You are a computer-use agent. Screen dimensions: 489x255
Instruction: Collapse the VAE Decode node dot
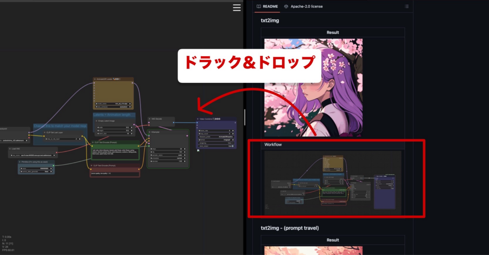pyautogui.click(x=150, y=119)
